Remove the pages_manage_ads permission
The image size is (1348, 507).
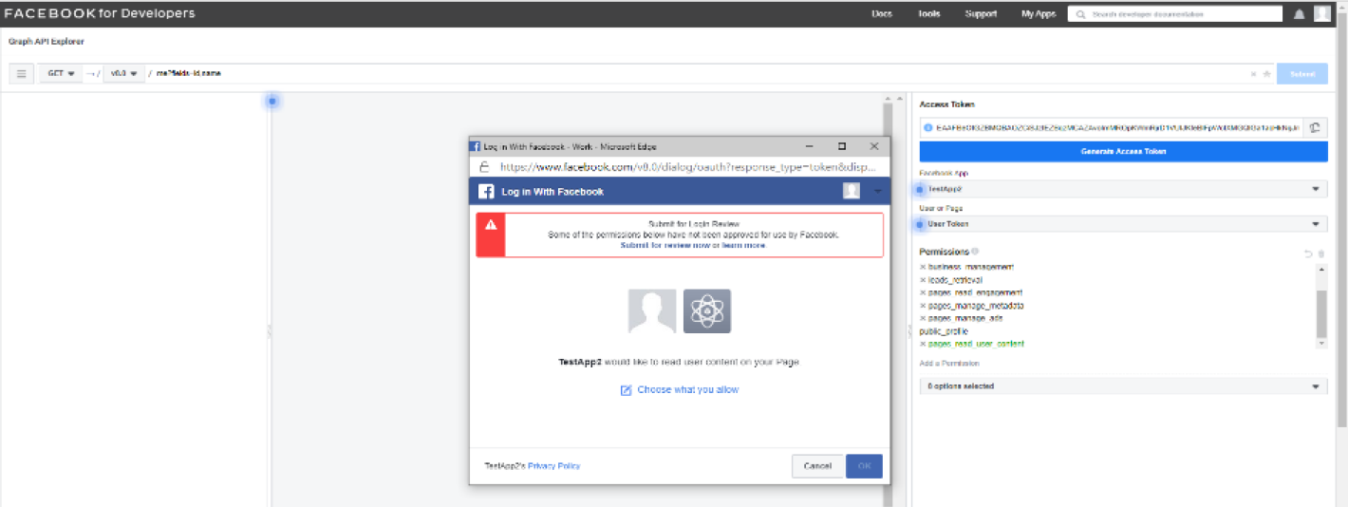(923, 318)
